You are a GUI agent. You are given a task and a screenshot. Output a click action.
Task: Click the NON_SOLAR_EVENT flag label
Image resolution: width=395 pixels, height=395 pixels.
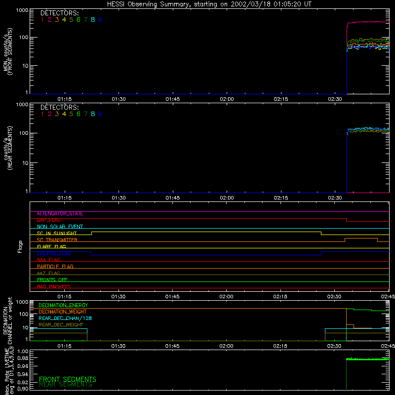(60, 227)
